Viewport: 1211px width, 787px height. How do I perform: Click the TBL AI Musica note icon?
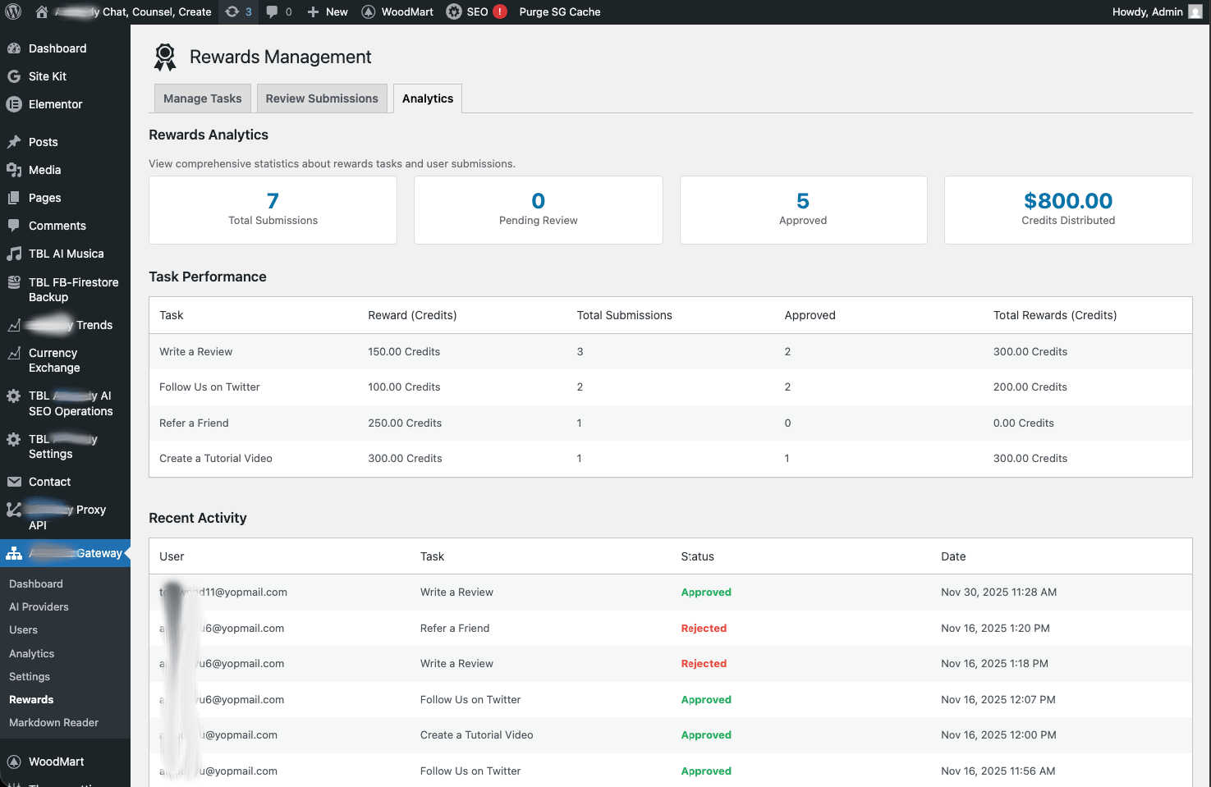coord(14,254)
